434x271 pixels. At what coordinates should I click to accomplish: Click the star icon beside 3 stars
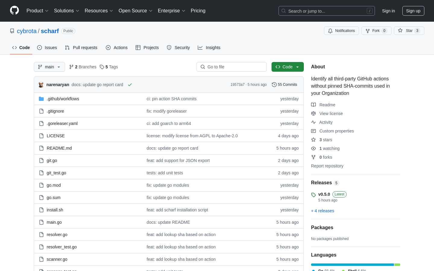(x=313, y=140)
